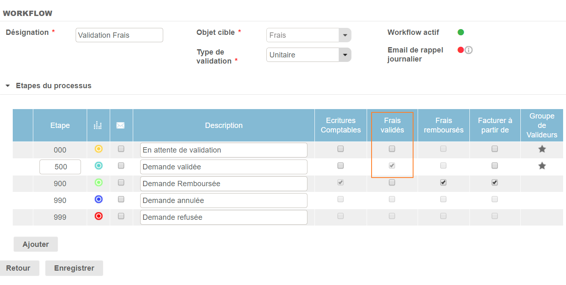Click the info icon beside Email de rappel
Viewport: 566px width, 285px height.
click(x=469, y=50)
